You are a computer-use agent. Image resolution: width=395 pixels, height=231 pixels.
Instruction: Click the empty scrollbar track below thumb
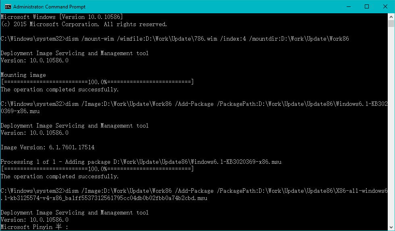point(391,126)
